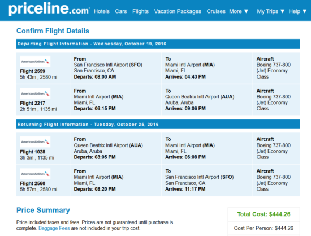This screenshot has width=311, height=236.
Task: Click the priceline.com logo
Action: [x=49, y=8]
